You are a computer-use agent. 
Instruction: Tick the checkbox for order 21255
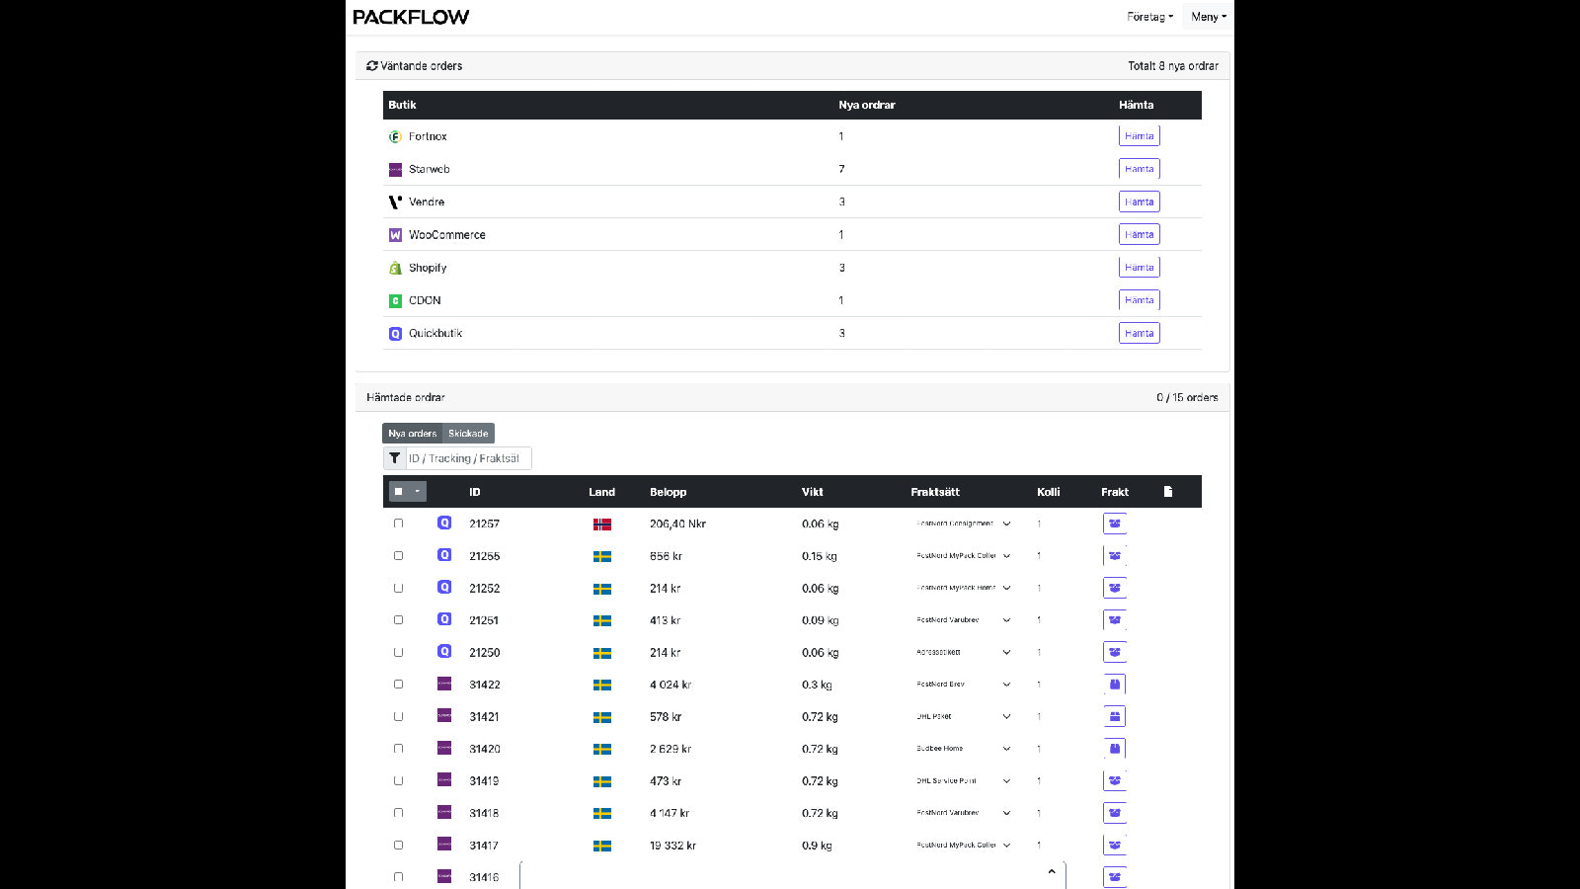click(x=399, y=556)
